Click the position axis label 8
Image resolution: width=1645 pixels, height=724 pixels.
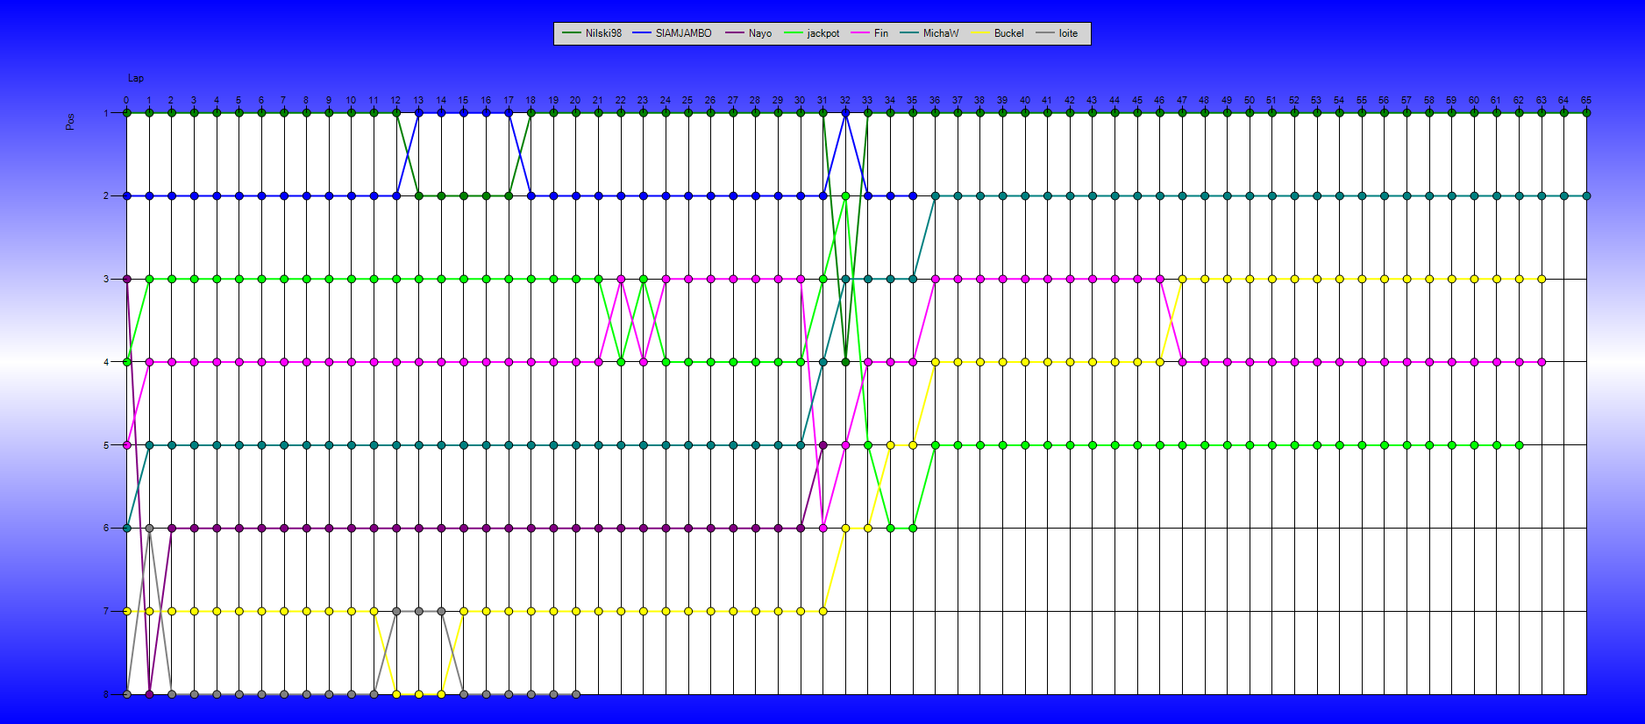106,694
